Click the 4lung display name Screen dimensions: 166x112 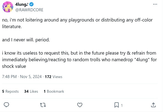tap(21, 4)
